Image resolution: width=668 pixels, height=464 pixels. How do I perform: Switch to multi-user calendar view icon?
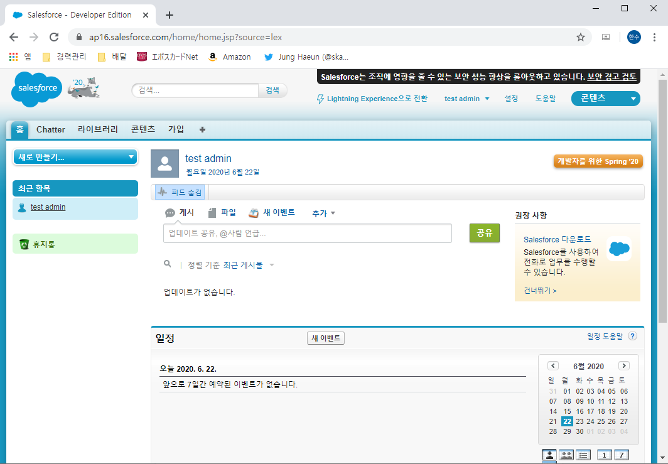click(566, 455)
